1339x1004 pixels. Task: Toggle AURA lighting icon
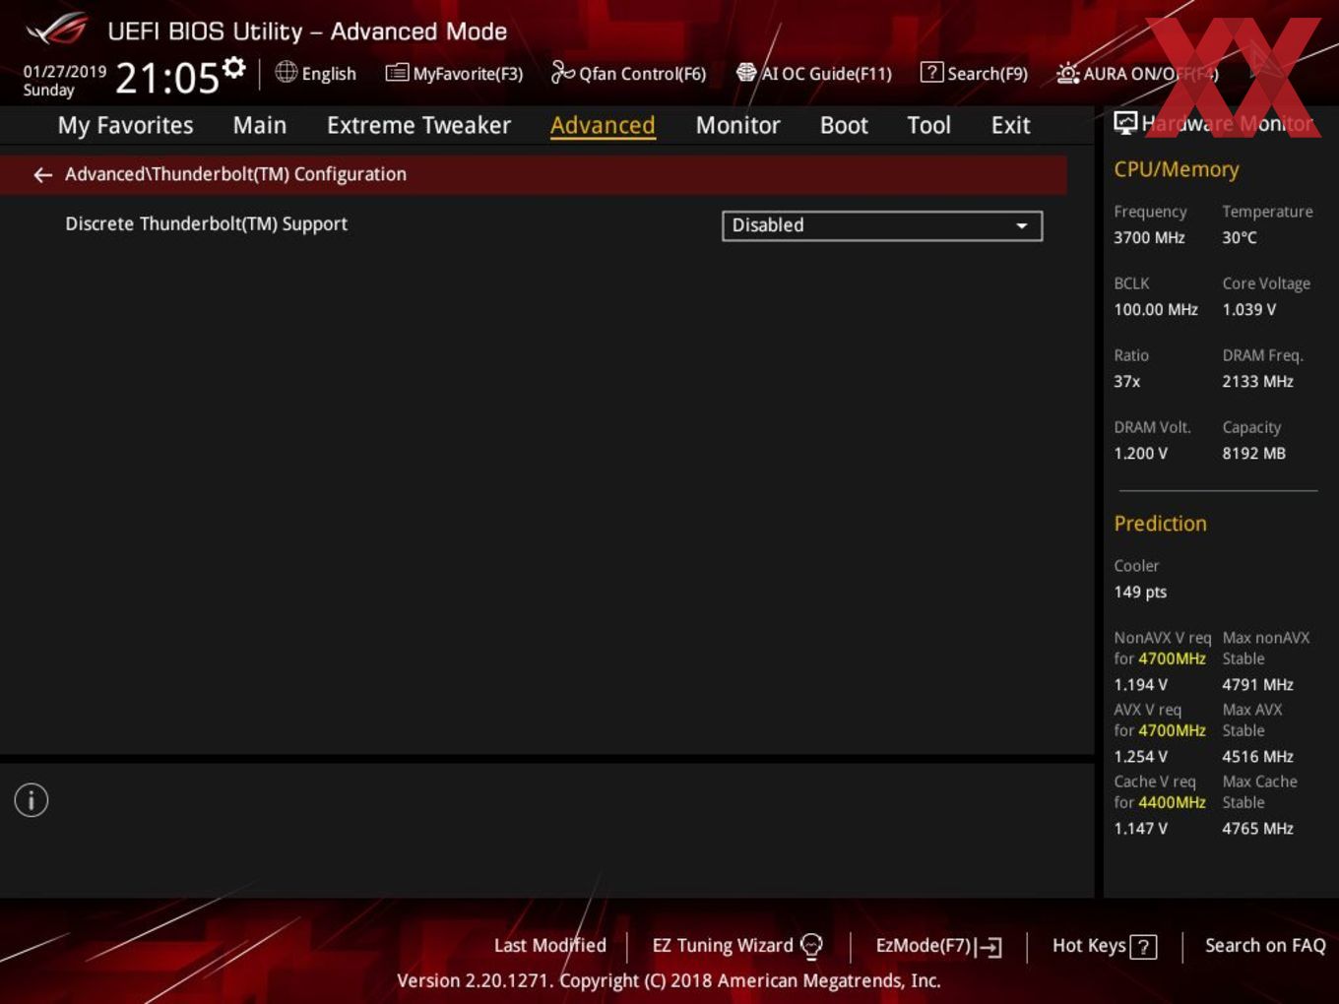point(1067,73)
